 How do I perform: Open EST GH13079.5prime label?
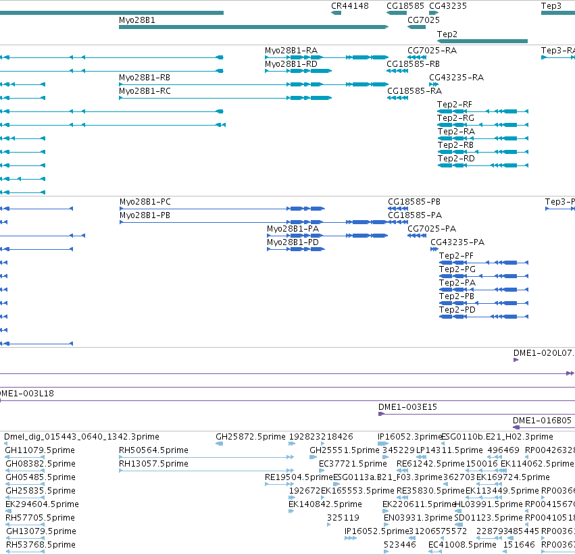click(41, 531)
